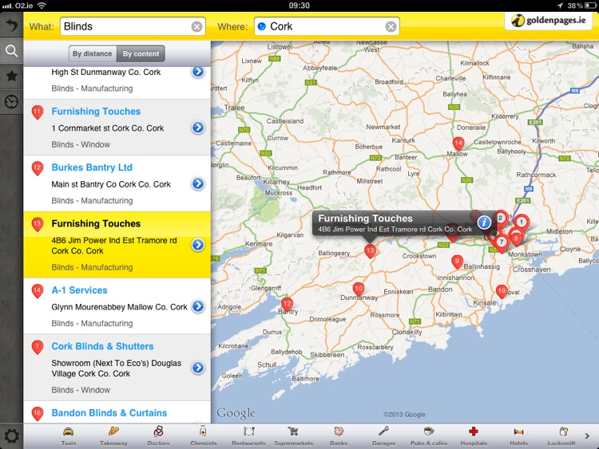
Task: Select Restaurants category
Action: pyautogui.click(x=248, y=436)
